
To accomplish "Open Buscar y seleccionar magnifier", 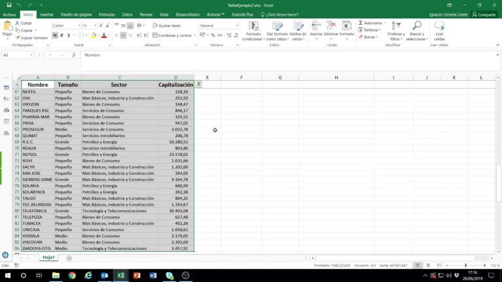I will coord(416,27).
